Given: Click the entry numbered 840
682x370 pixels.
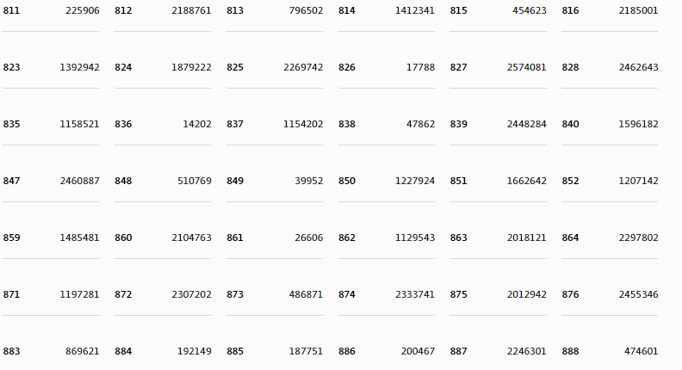Looking at the screenshot, I should tap(570, 125).
